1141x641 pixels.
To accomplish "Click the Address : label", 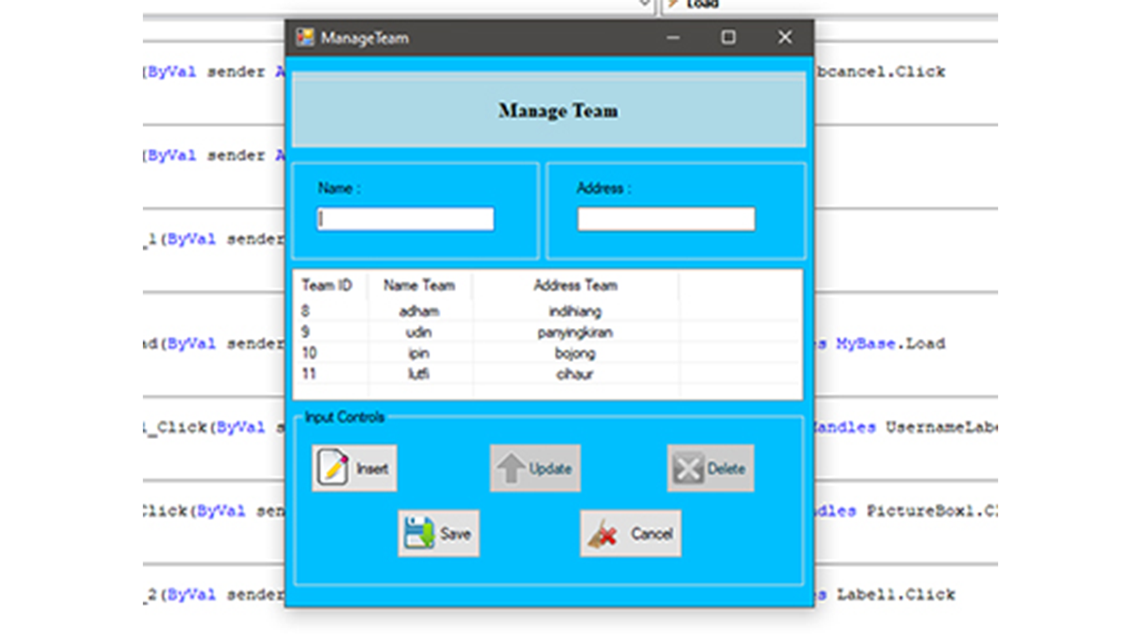I will click(x=604, y=189).
